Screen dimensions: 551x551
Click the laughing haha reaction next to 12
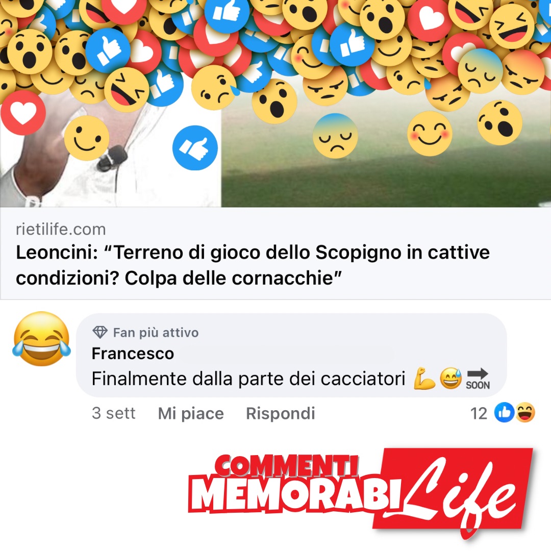525,412
